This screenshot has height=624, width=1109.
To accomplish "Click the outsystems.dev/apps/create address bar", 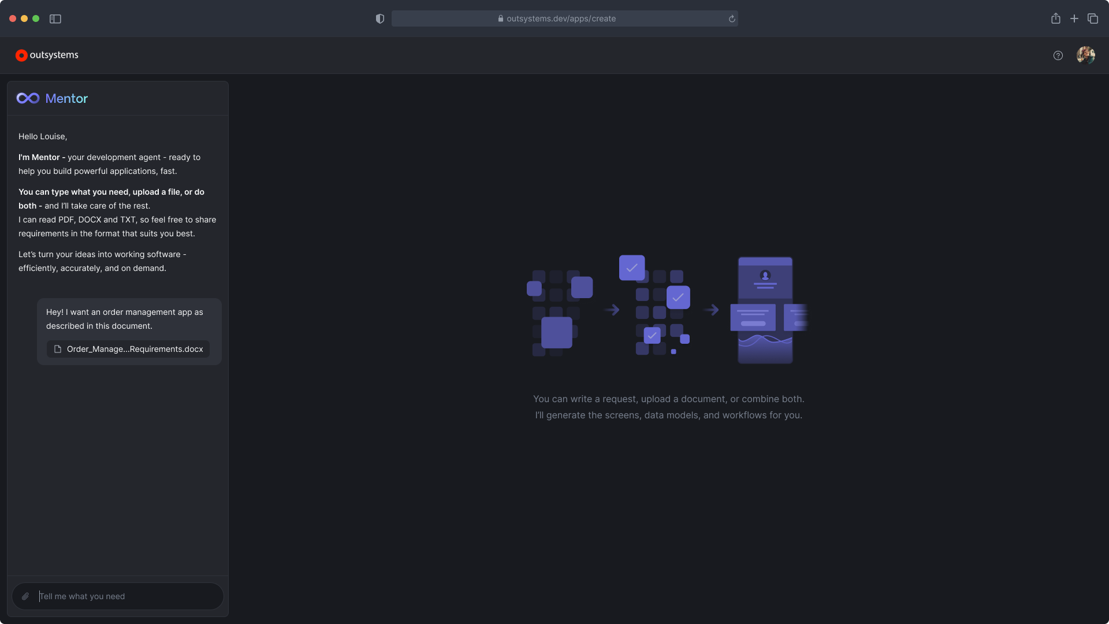I will [564, 18].
